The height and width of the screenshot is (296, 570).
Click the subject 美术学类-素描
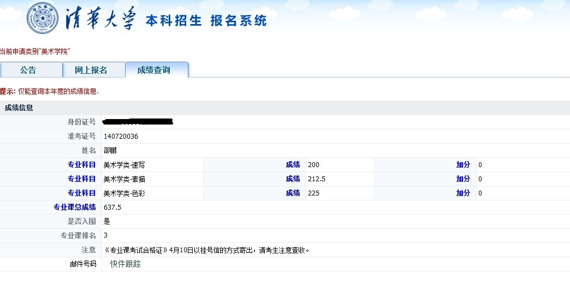coord(124,179)
